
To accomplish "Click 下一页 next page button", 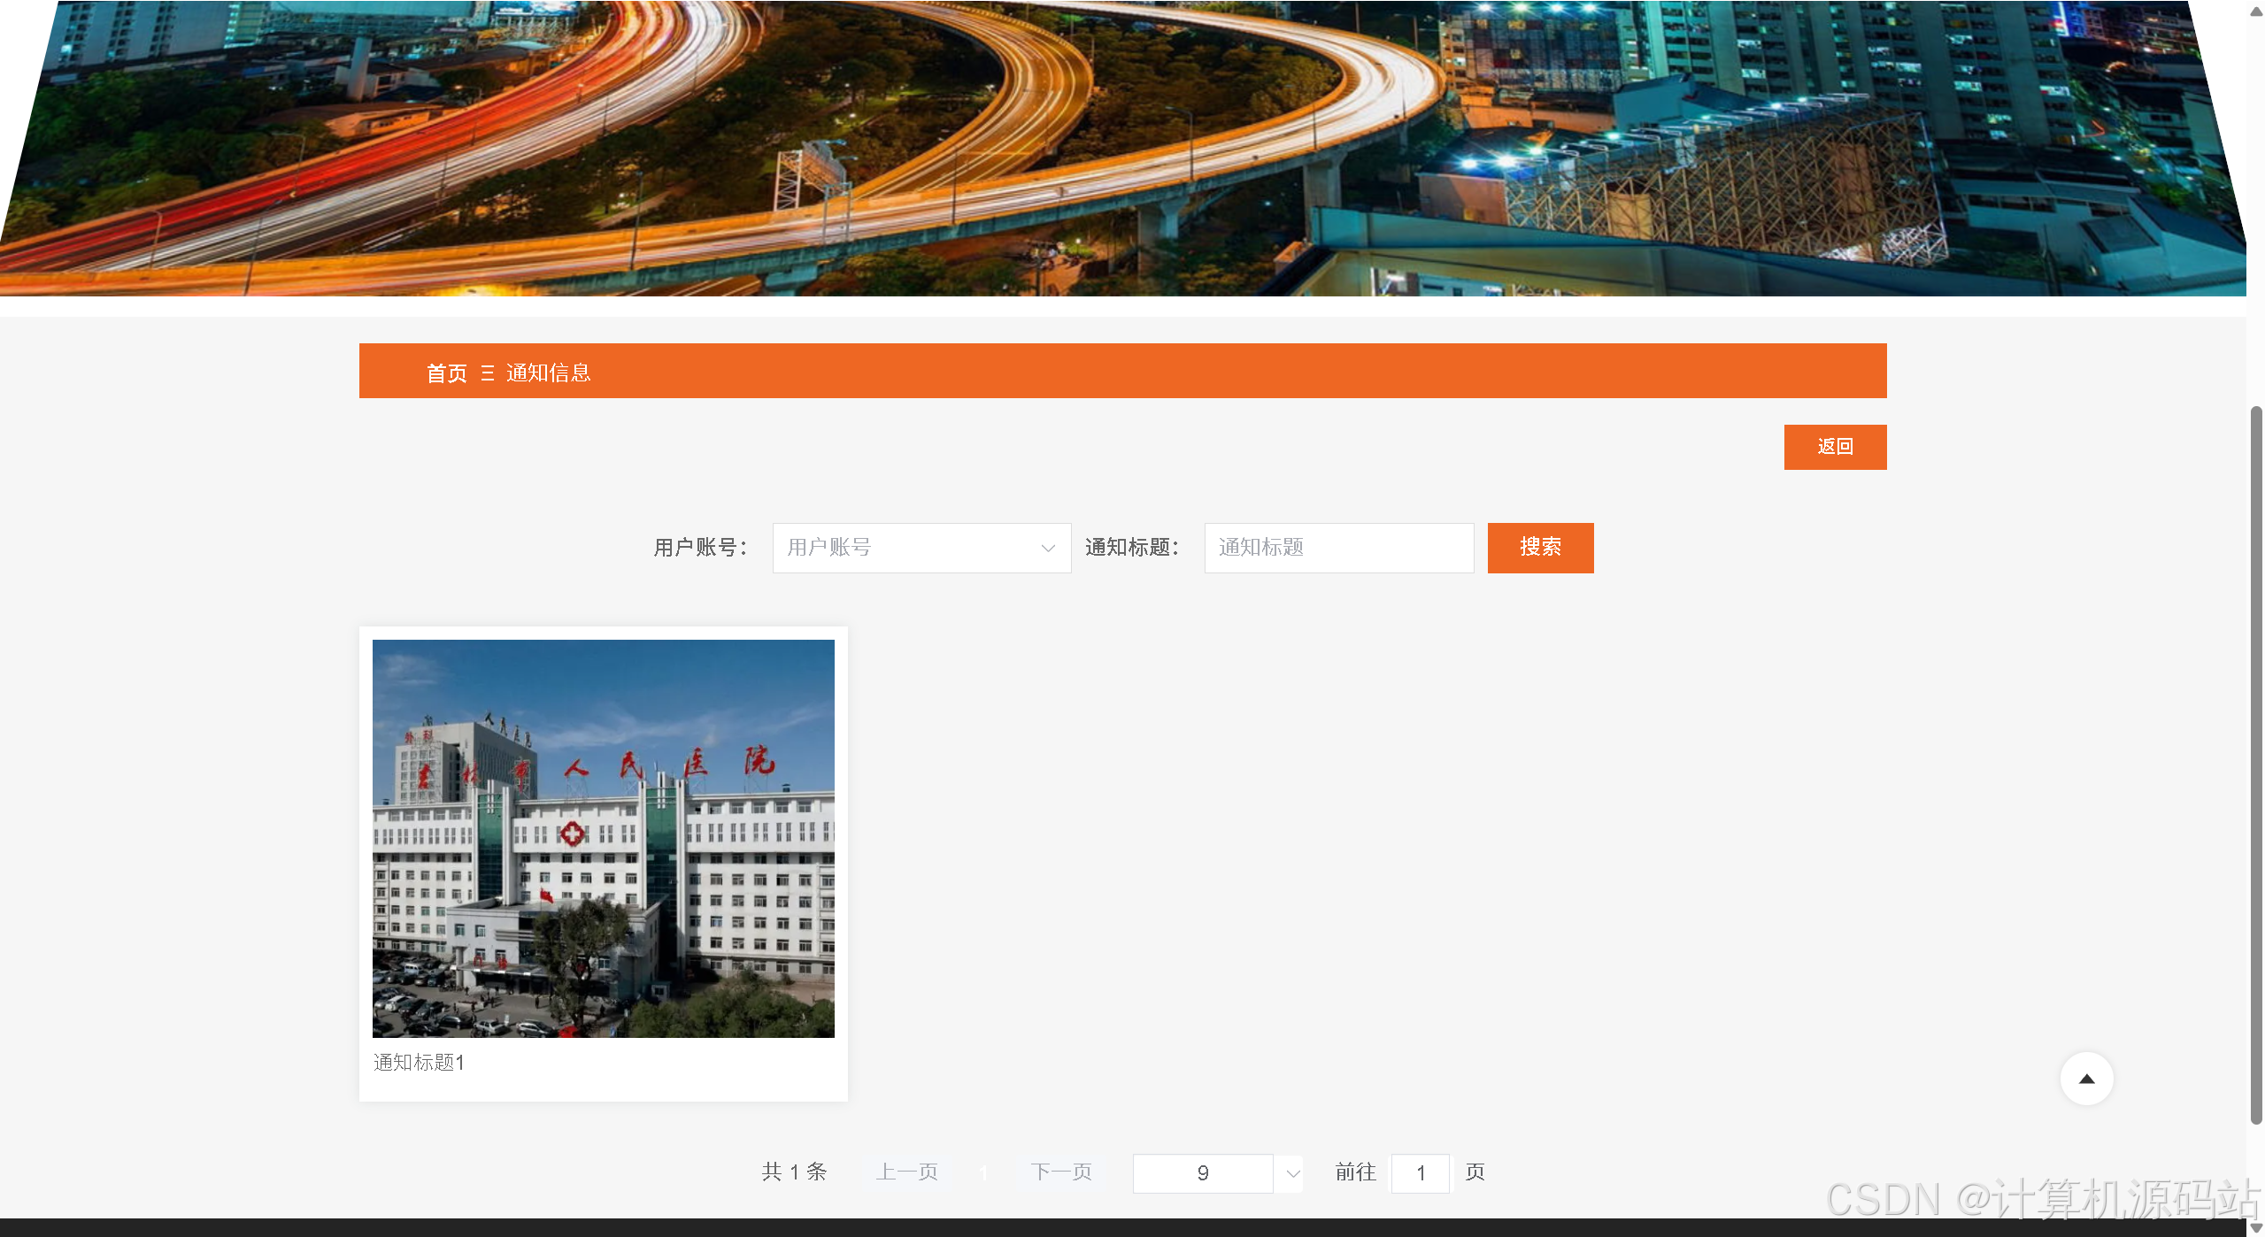I will [1061, 1172].
